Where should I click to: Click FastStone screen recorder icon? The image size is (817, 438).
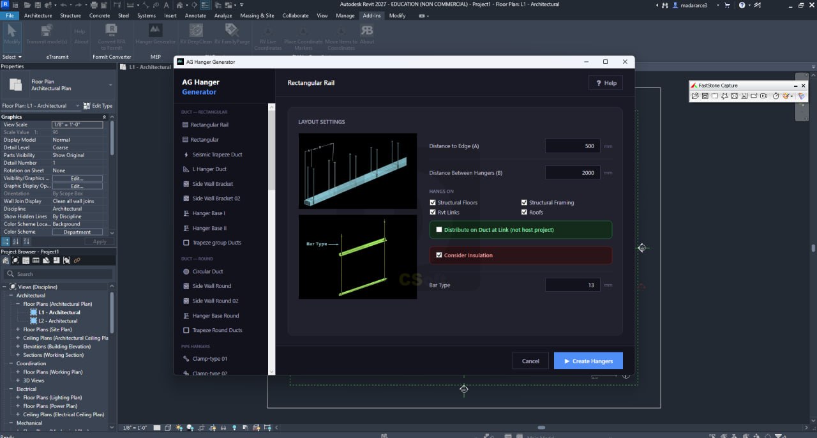[764, 96]
